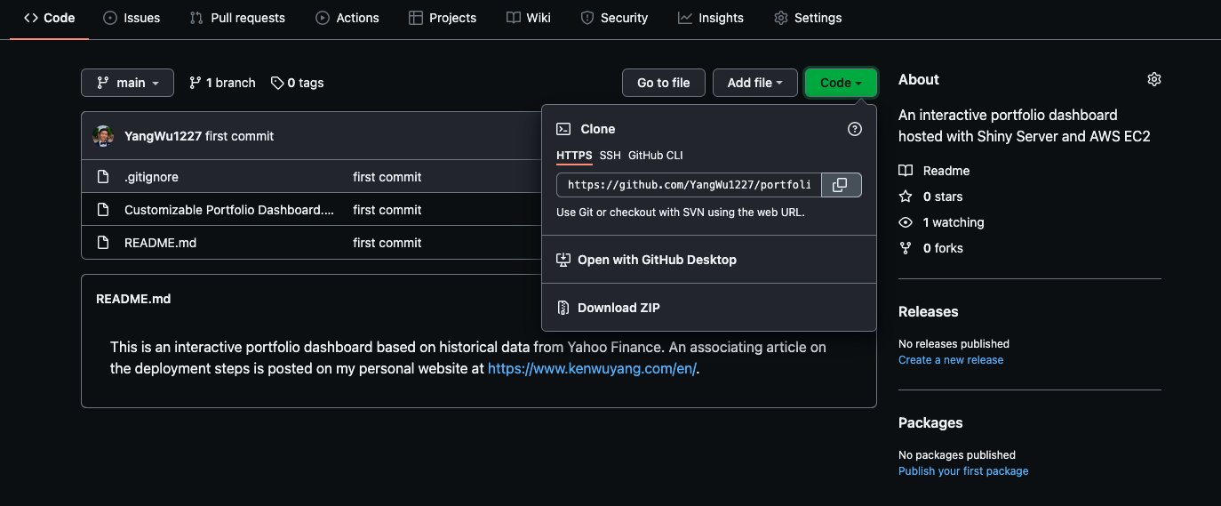Click the GitHub Desktop icon
The height and width of the screenshot is (506, 1221).
click(x=563, y=260)
